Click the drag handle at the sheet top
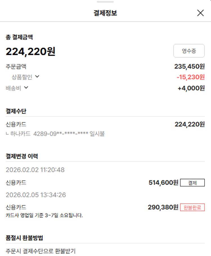 tap(105, 2)
